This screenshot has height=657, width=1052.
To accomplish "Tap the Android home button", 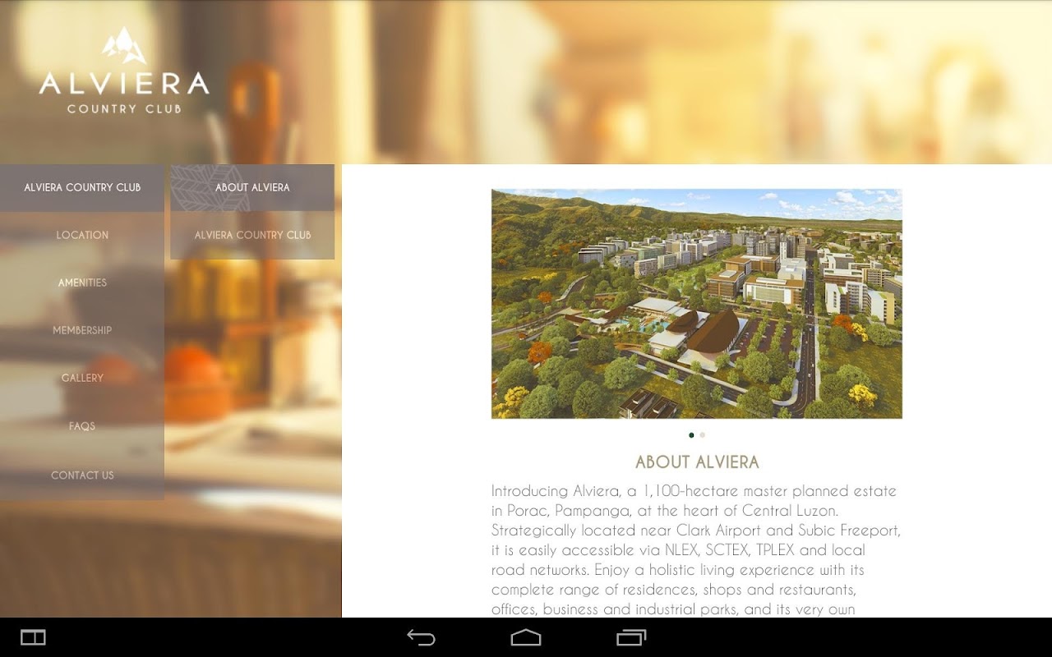I will tap(526, 637).
